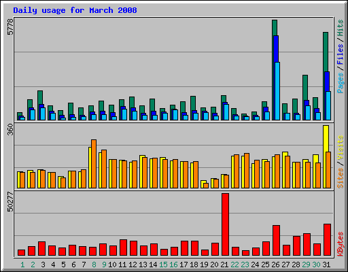Click the 'Files' legend label
The image size is (348, 272).
coord(341,54)
